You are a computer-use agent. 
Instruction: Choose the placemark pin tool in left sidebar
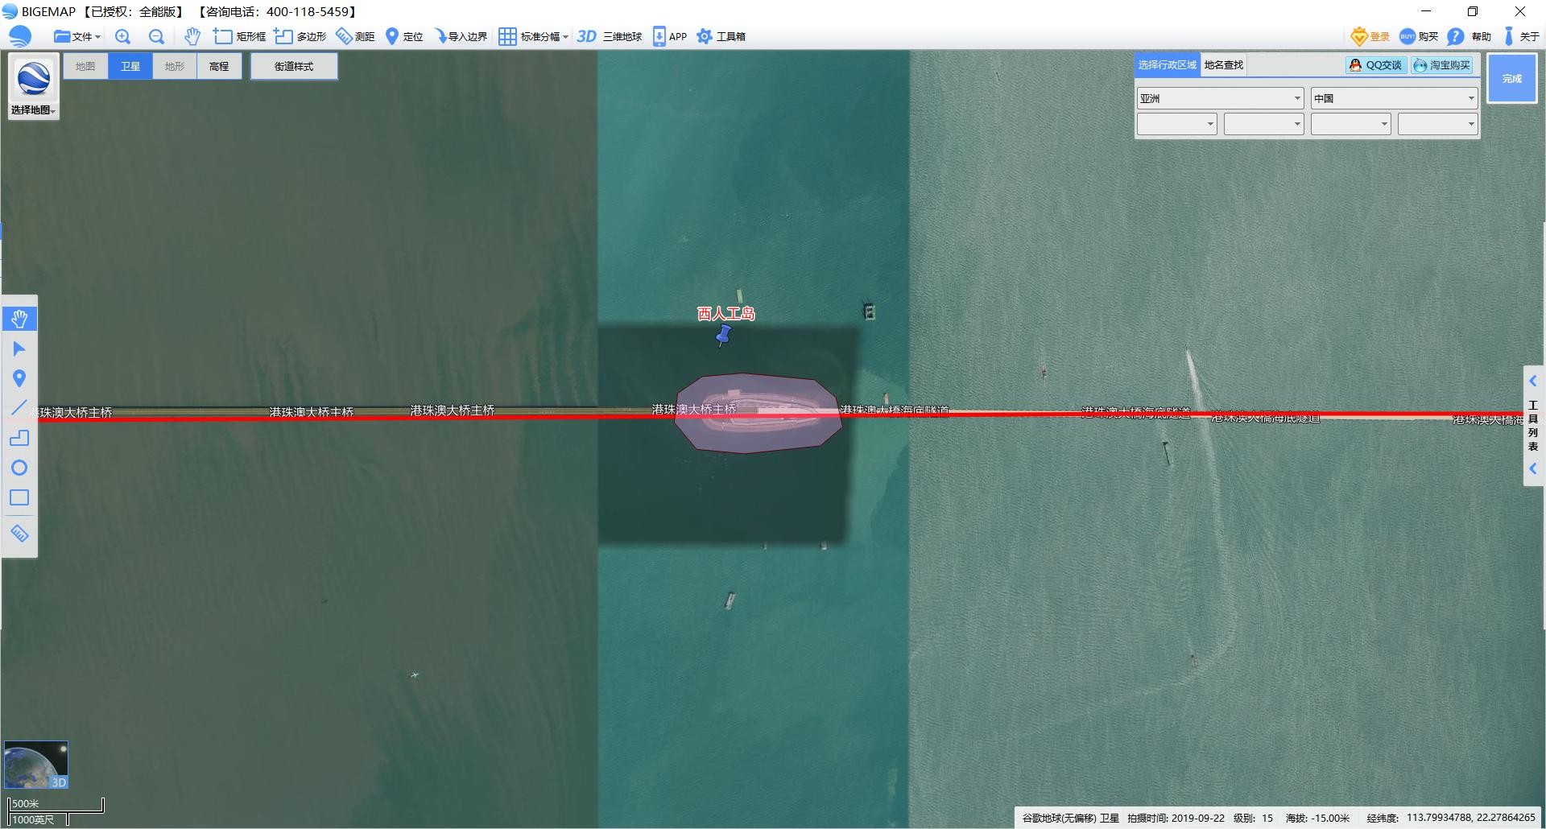(19, 378)
